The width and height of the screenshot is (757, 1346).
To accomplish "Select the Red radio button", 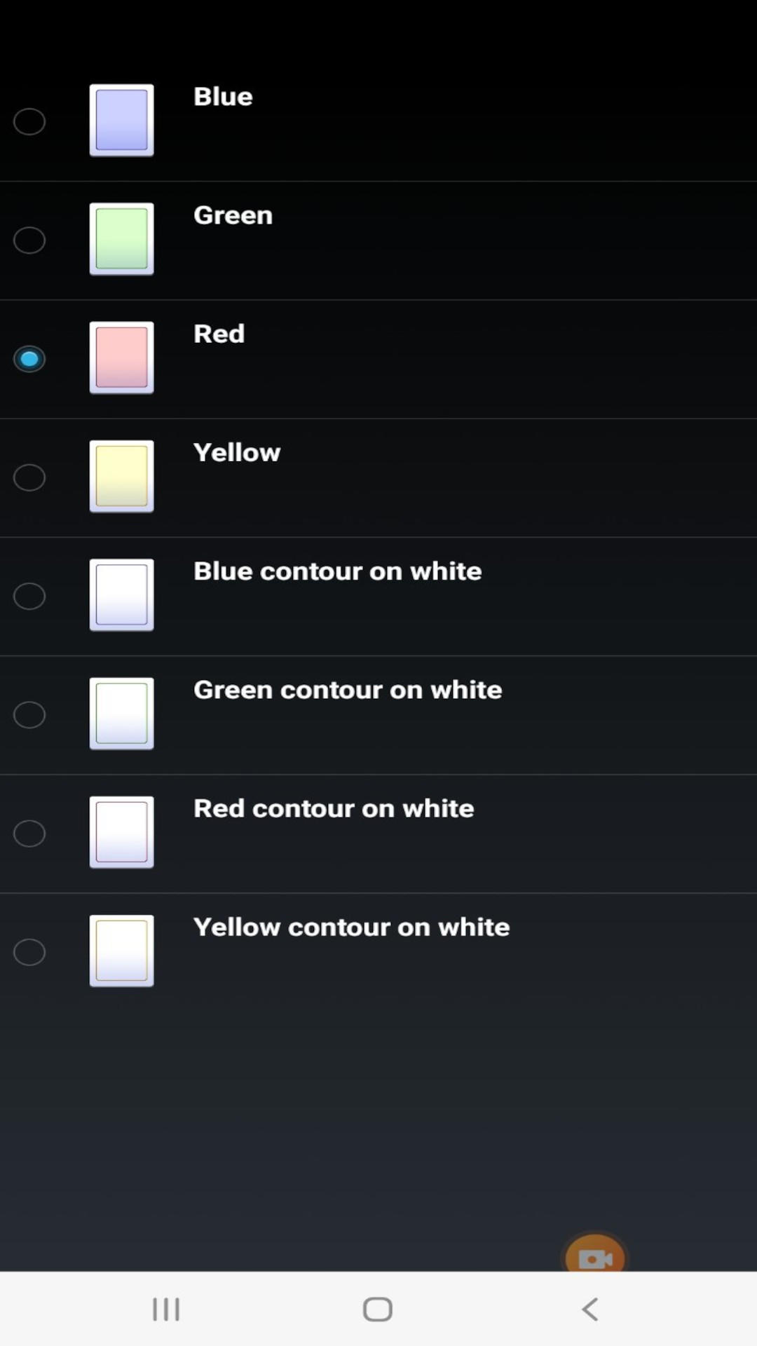I will (x=29, y=359).
